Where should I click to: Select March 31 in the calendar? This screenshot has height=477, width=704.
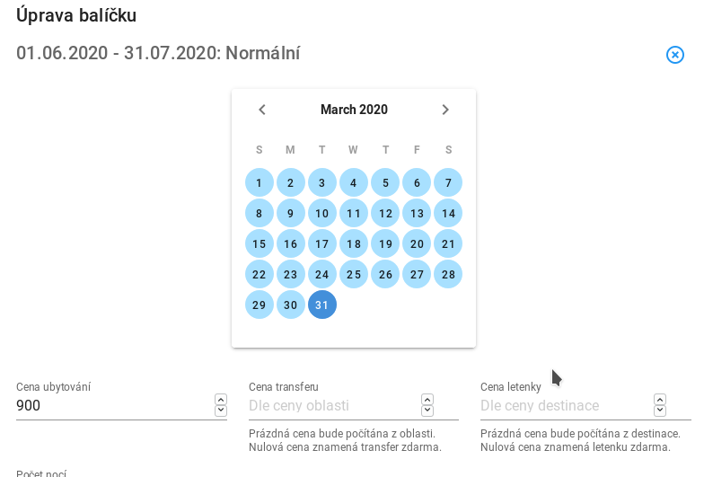tap(321, 305)
